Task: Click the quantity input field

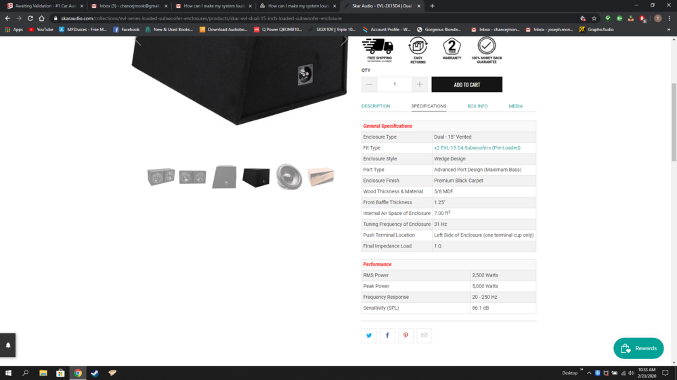Action: (394, 84)
